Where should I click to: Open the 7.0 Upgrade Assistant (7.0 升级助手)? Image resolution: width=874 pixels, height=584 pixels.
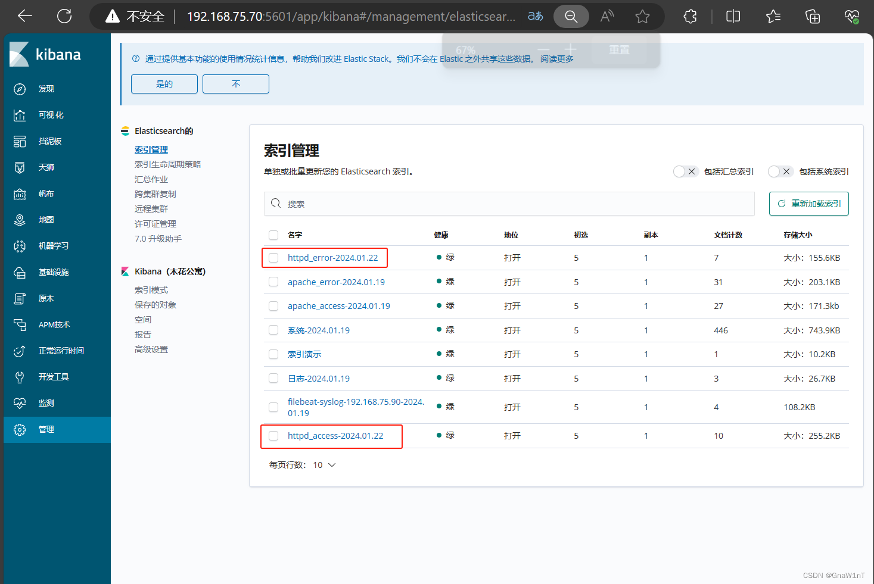click(158, 239)
